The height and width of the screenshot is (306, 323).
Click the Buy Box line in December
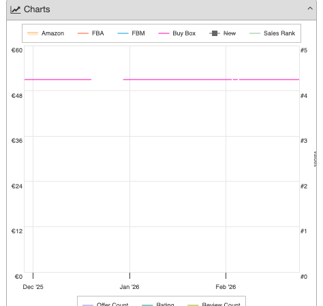(58, 80)
